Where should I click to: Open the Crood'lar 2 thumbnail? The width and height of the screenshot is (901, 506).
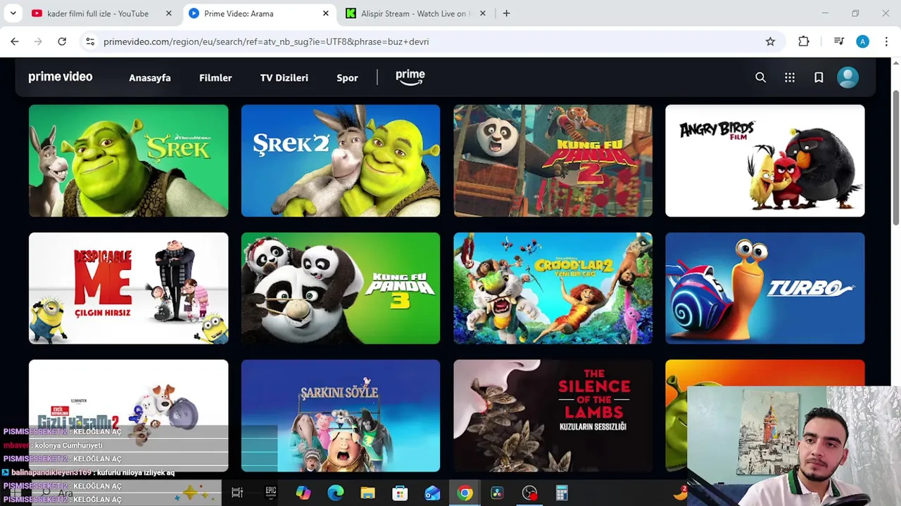click(553, 288)
